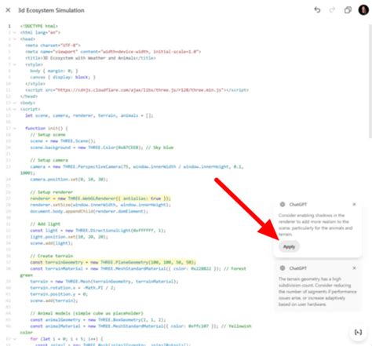
Task: Collapse the script tag fold arrow
Action: (x=15, y=109)
